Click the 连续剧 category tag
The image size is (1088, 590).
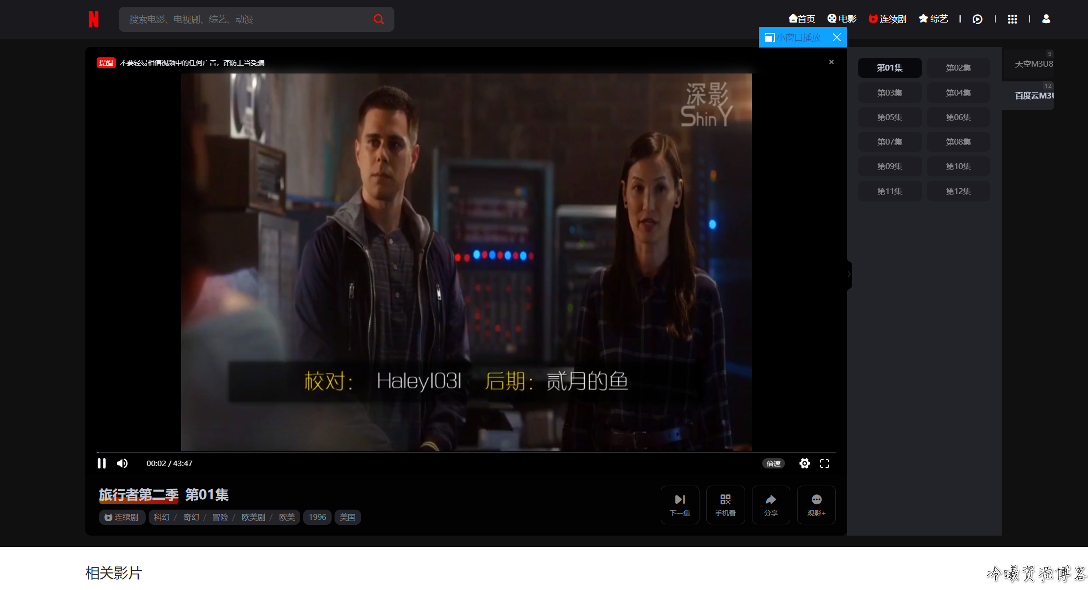pos(122,517)
